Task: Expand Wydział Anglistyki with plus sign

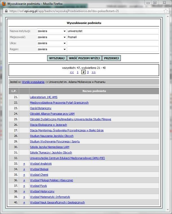Action: (x=24, y=164)
